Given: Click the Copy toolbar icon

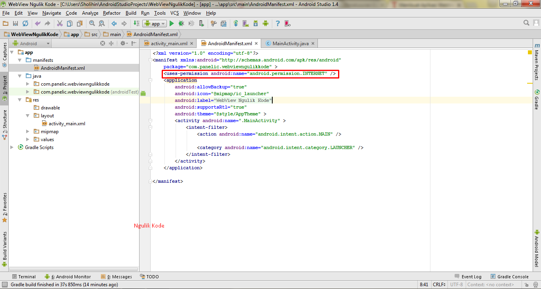Looking at the screenshot, I should pos(70,24).
